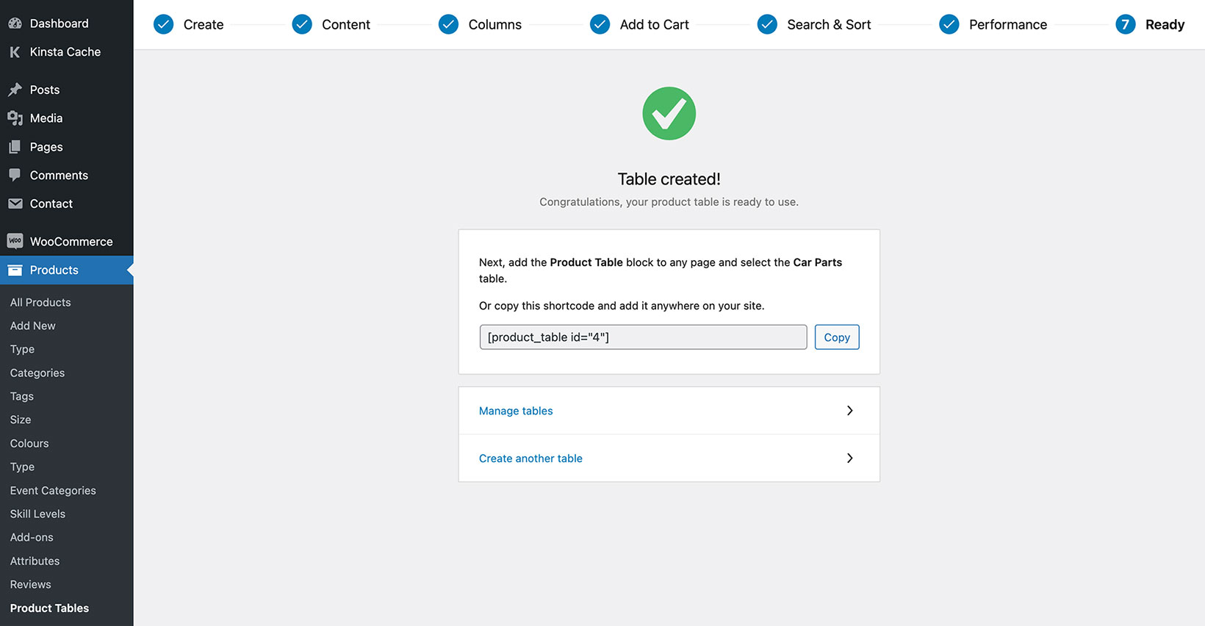This screenshot has height=626, width=1205.
Task: Click the Posts pushpin icon
Action: [x=15, y=90]
